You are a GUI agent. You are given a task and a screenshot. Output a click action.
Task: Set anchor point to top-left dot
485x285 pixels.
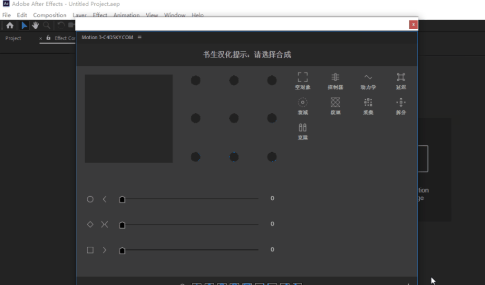pos(195,81)
